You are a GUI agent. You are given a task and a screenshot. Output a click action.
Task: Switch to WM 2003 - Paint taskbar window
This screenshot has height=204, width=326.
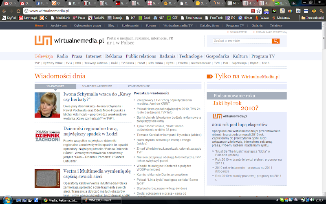pyautogui.click(x=101, y=200)
